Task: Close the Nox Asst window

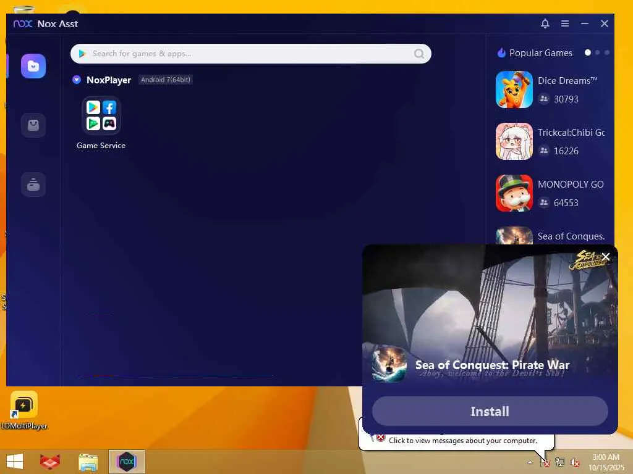Action: coord(605,23)
